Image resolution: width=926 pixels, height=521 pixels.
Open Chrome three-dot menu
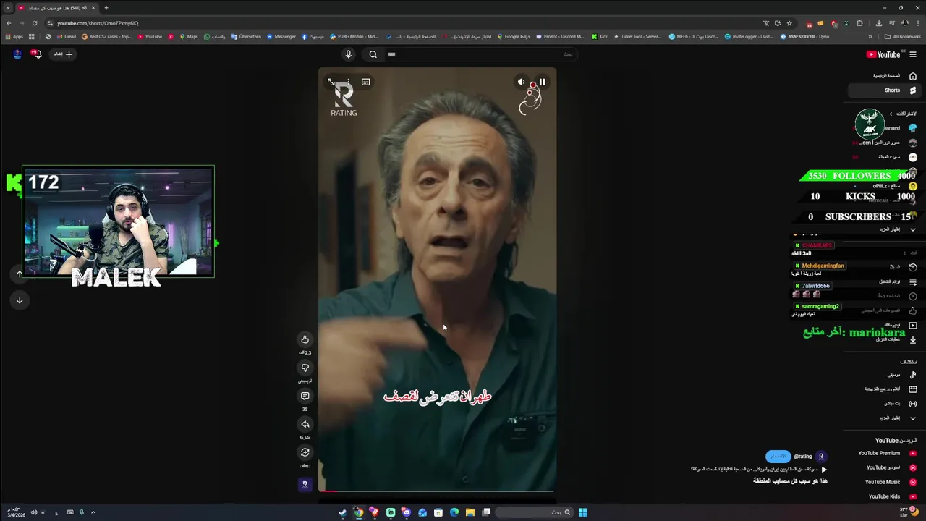[917, 23]
